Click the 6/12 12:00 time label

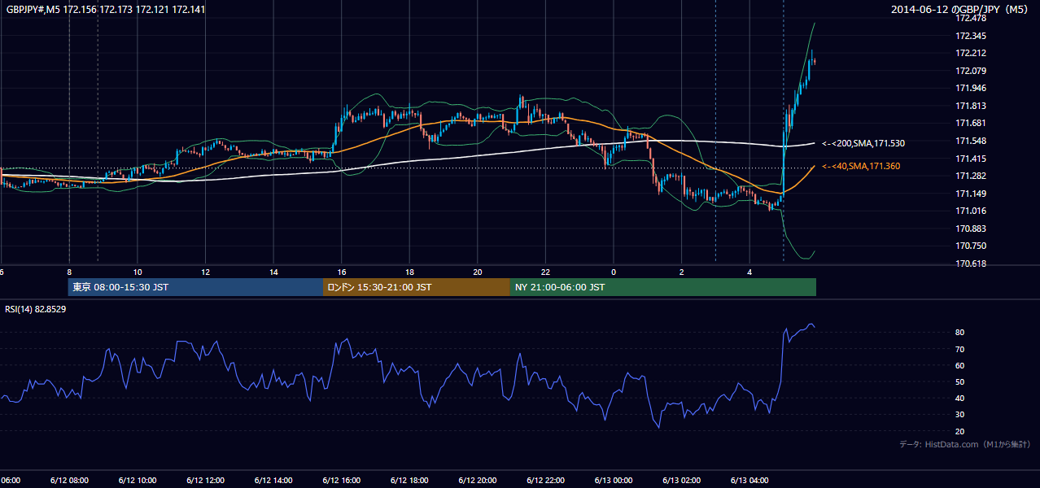(205, 480)
